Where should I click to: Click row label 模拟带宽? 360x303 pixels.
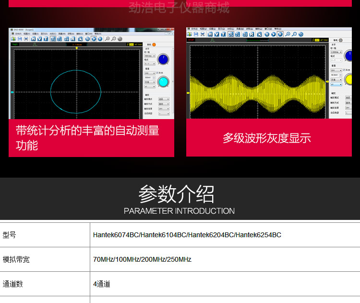pyautogui.click(x=16, y=259)
